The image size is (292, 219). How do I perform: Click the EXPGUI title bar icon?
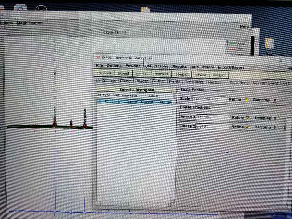[97, 57]
